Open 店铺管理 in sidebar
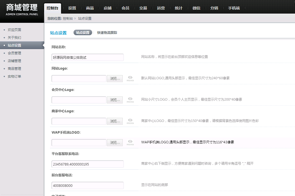 point(14,61)
